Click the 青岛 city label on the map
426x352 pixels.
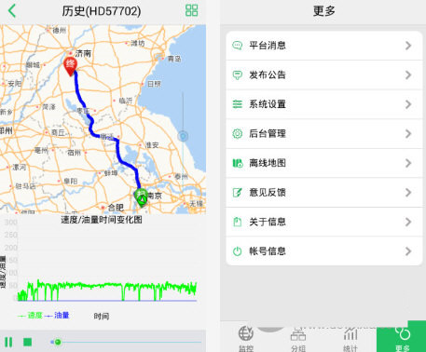tap(174, 59)
